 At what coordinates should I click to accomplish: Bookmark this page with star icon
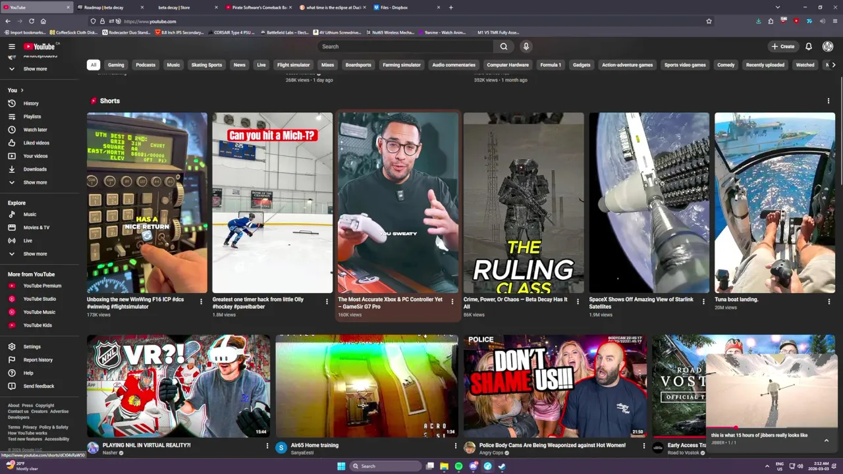coord(709,21)
